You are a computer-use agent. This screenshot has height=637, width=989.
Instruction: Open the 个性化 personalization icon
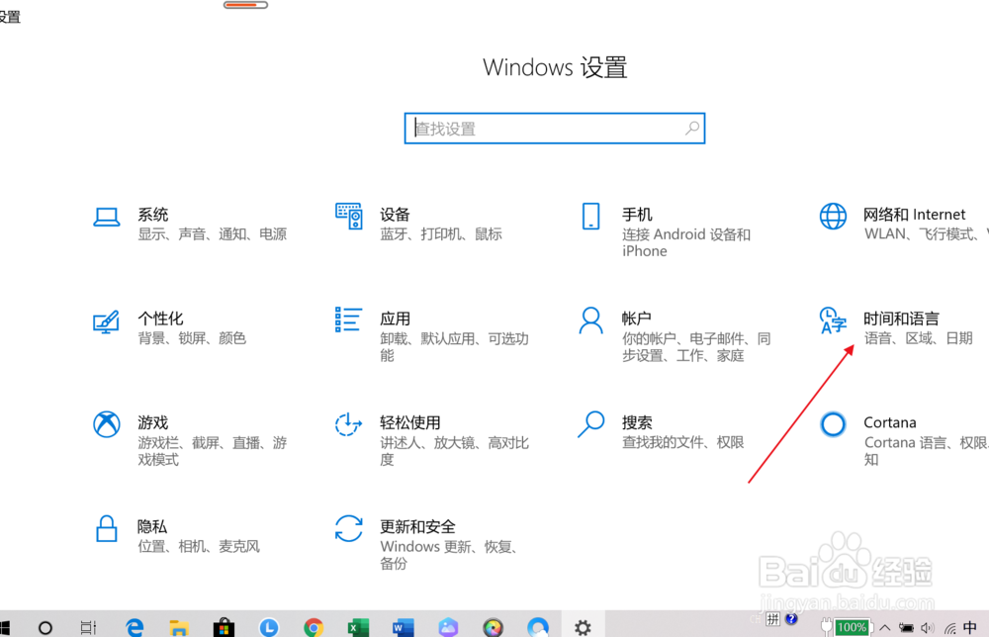click(106, 321)
